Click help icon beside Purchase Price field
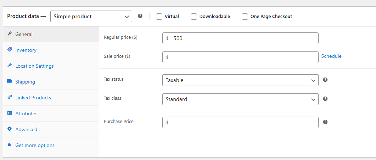Screen dimensions: 376x160 pos(325,122)
